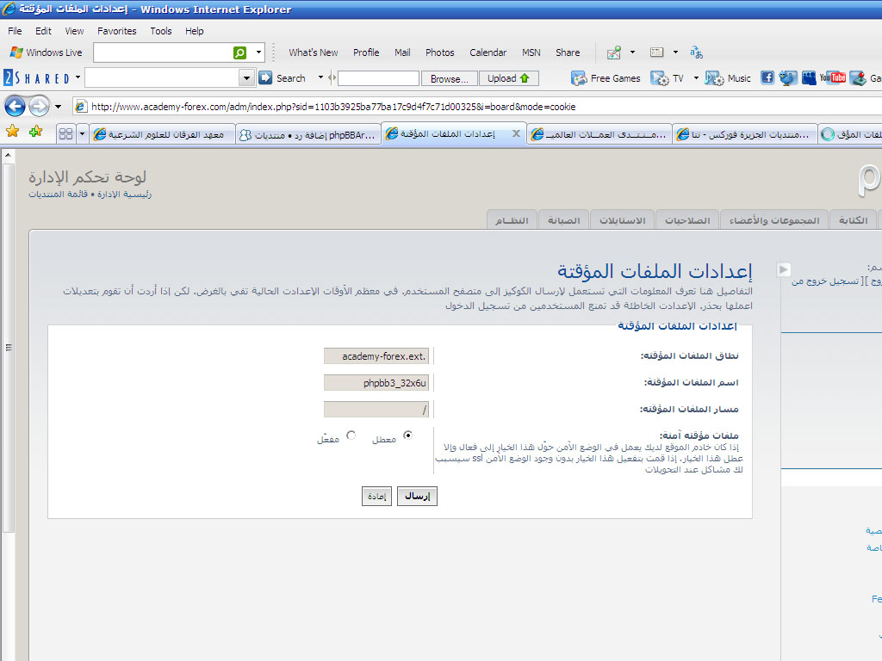Open the Quick Tabs grid icon
Image resolution: width=882 pixels, height=661 pixels.
[65, 134]
